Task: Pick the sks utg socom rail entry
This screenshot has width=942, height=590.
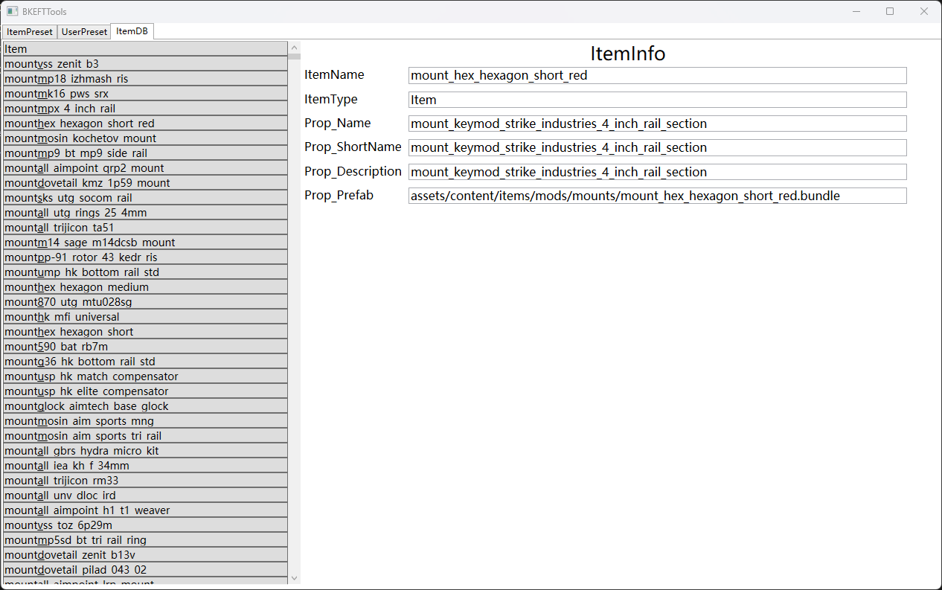Action: click(145, 198)
